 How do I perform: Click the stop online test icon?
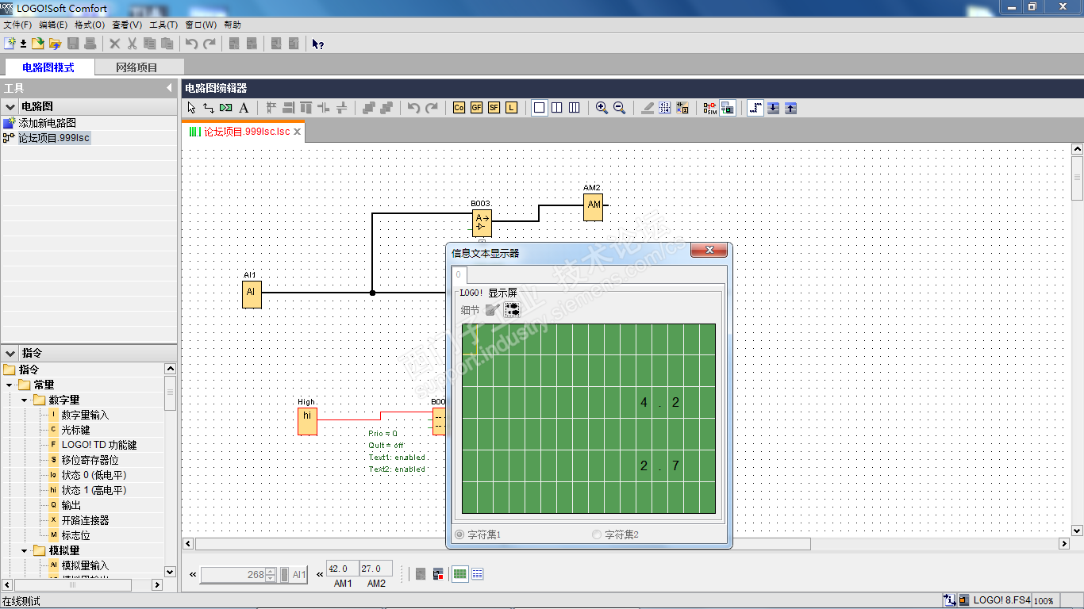pos(437,574)
